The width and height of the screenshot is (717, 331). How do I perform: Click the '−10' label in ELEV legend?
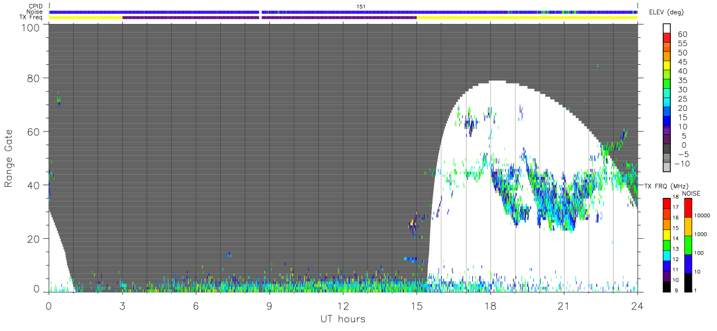(x=683, y=163)
